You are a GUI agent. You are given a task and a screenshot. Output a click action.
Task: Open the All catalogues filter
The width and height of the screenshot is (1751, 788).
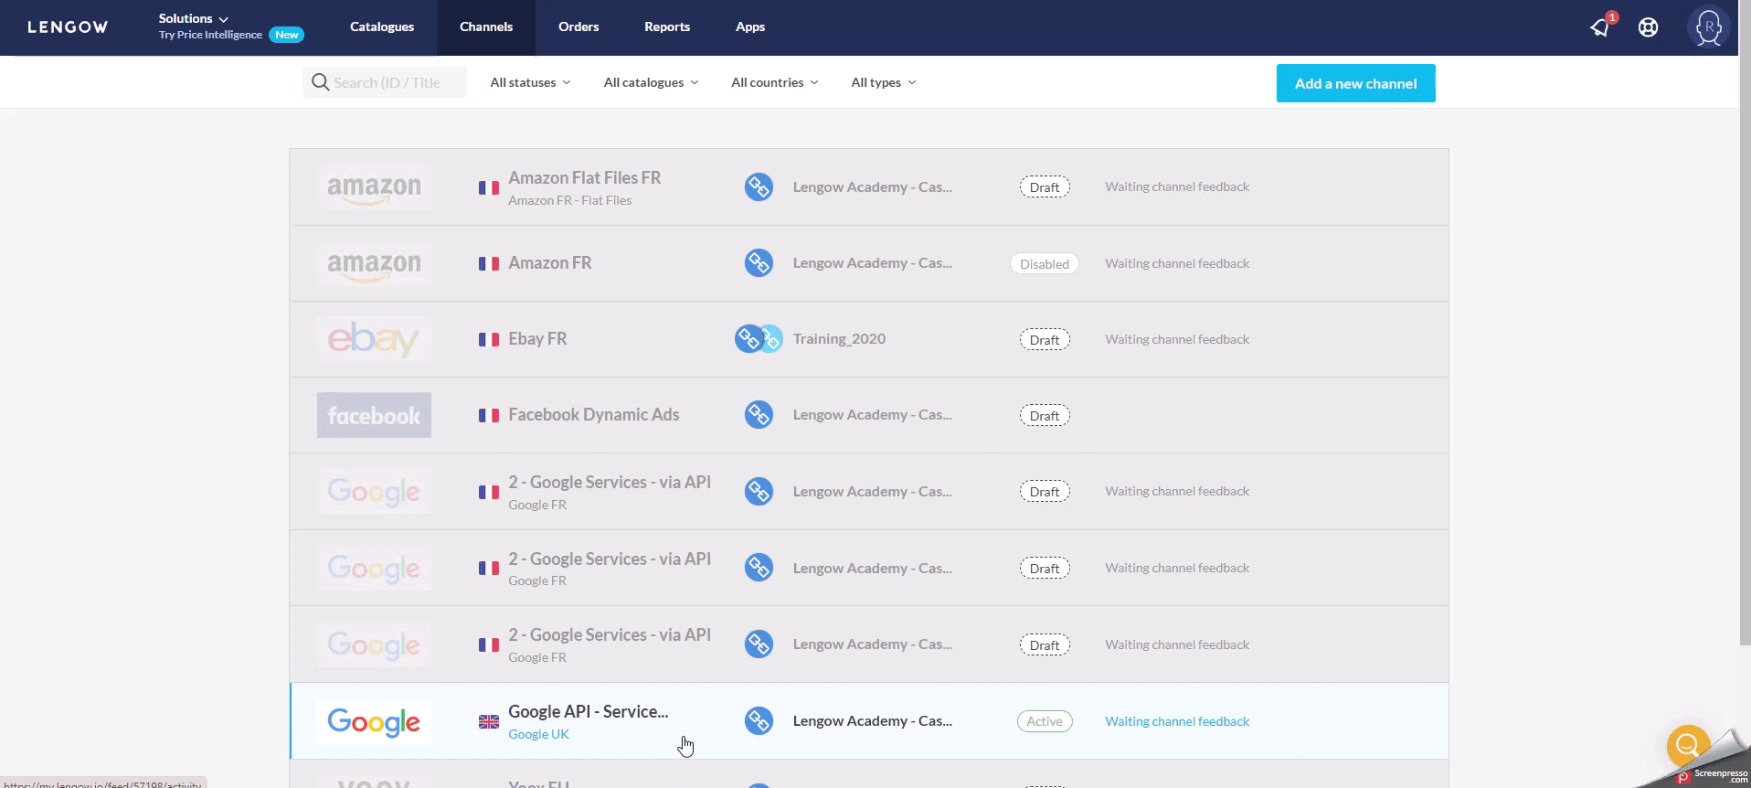pos(651,82)
